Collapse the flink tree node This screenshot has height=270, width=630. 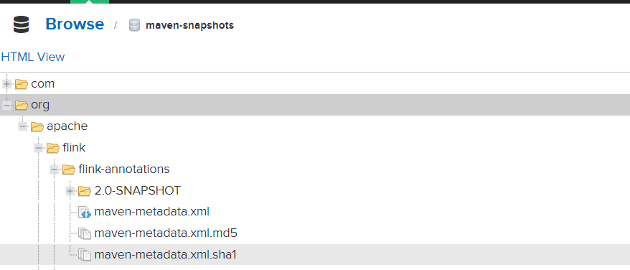click(39, 148)
